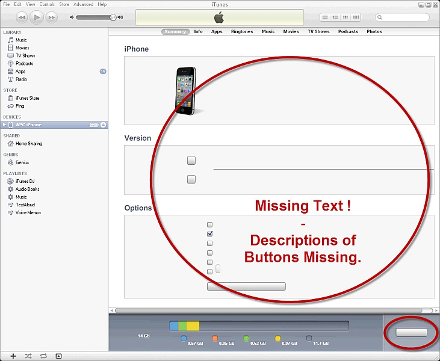Open Ping in the Store section
The image size is (440, 361).
(20, 106)
